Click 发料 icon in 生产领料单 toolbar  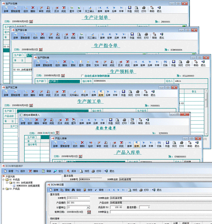(97, 63)
